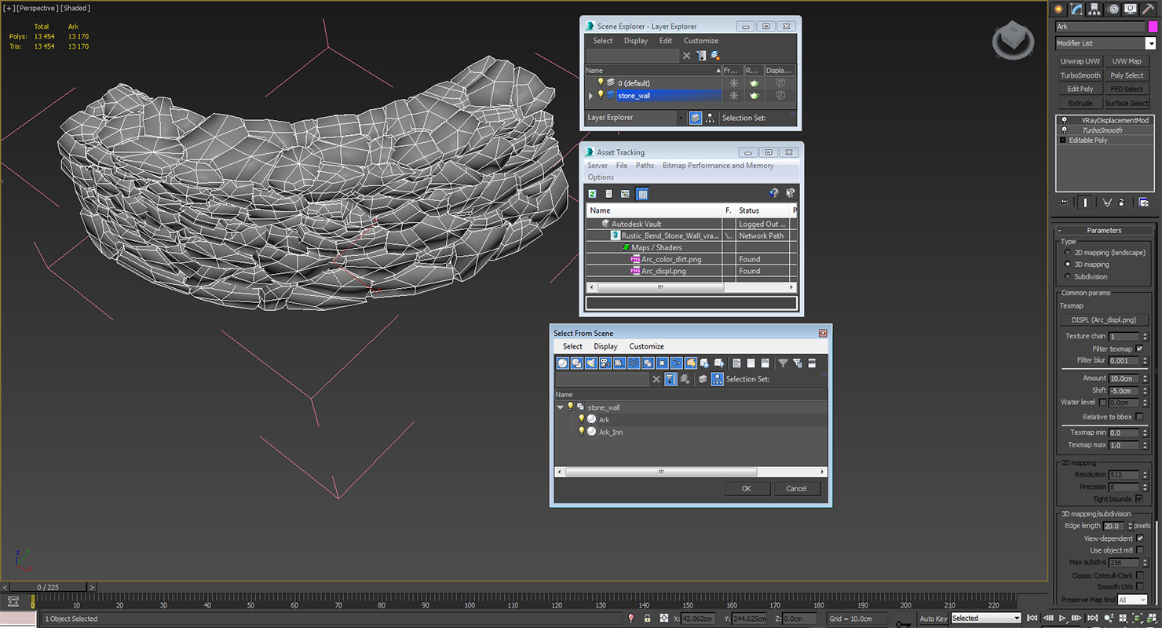Toggle Display Bones filter in Select From Scene

(x=676, y=363)
